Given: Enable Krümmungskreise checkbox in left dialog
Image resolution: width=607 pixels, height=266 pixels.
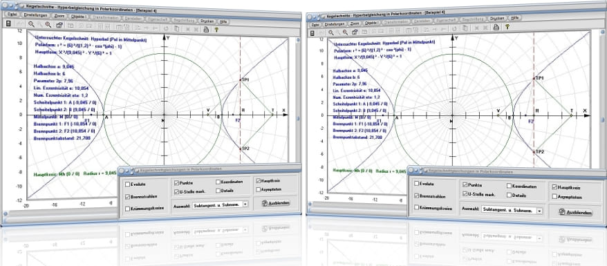Looking at the screenshot, I should click(127, 209).
